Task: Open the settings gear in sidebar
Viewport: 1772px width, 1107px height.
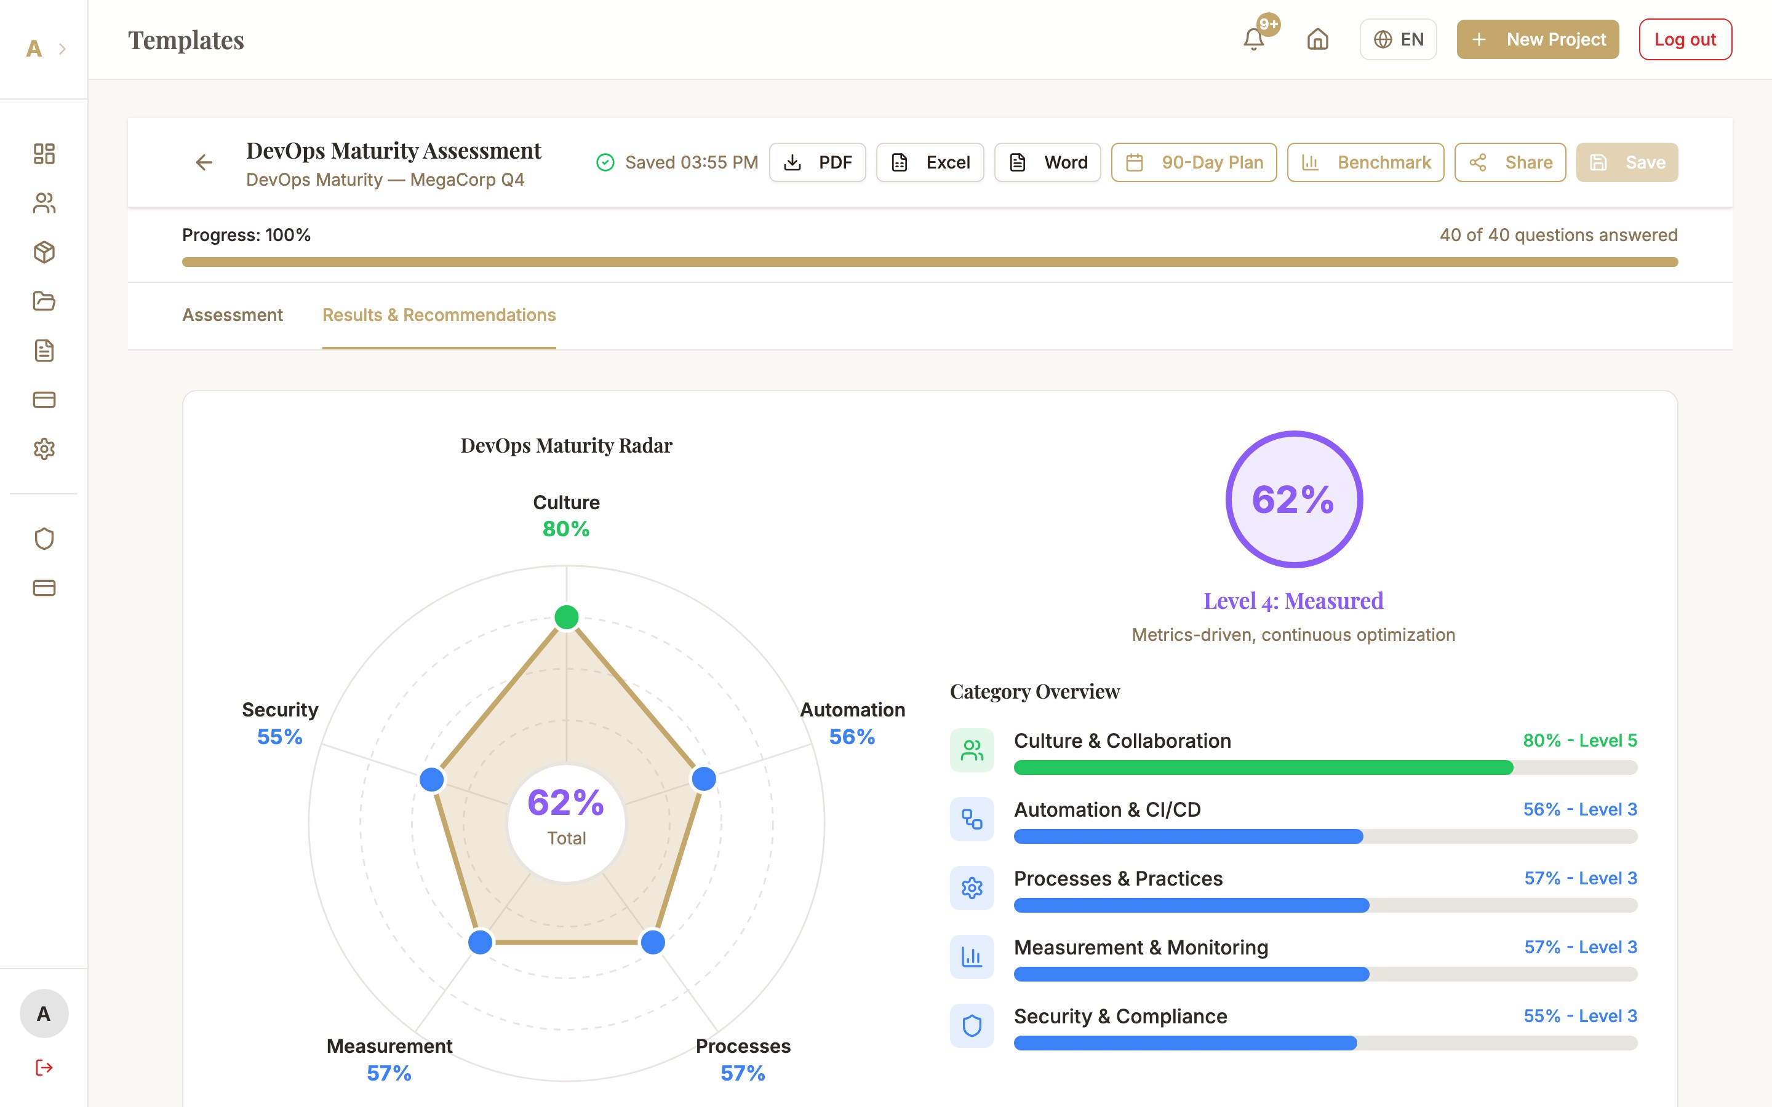Action: (x=44, y=449)
